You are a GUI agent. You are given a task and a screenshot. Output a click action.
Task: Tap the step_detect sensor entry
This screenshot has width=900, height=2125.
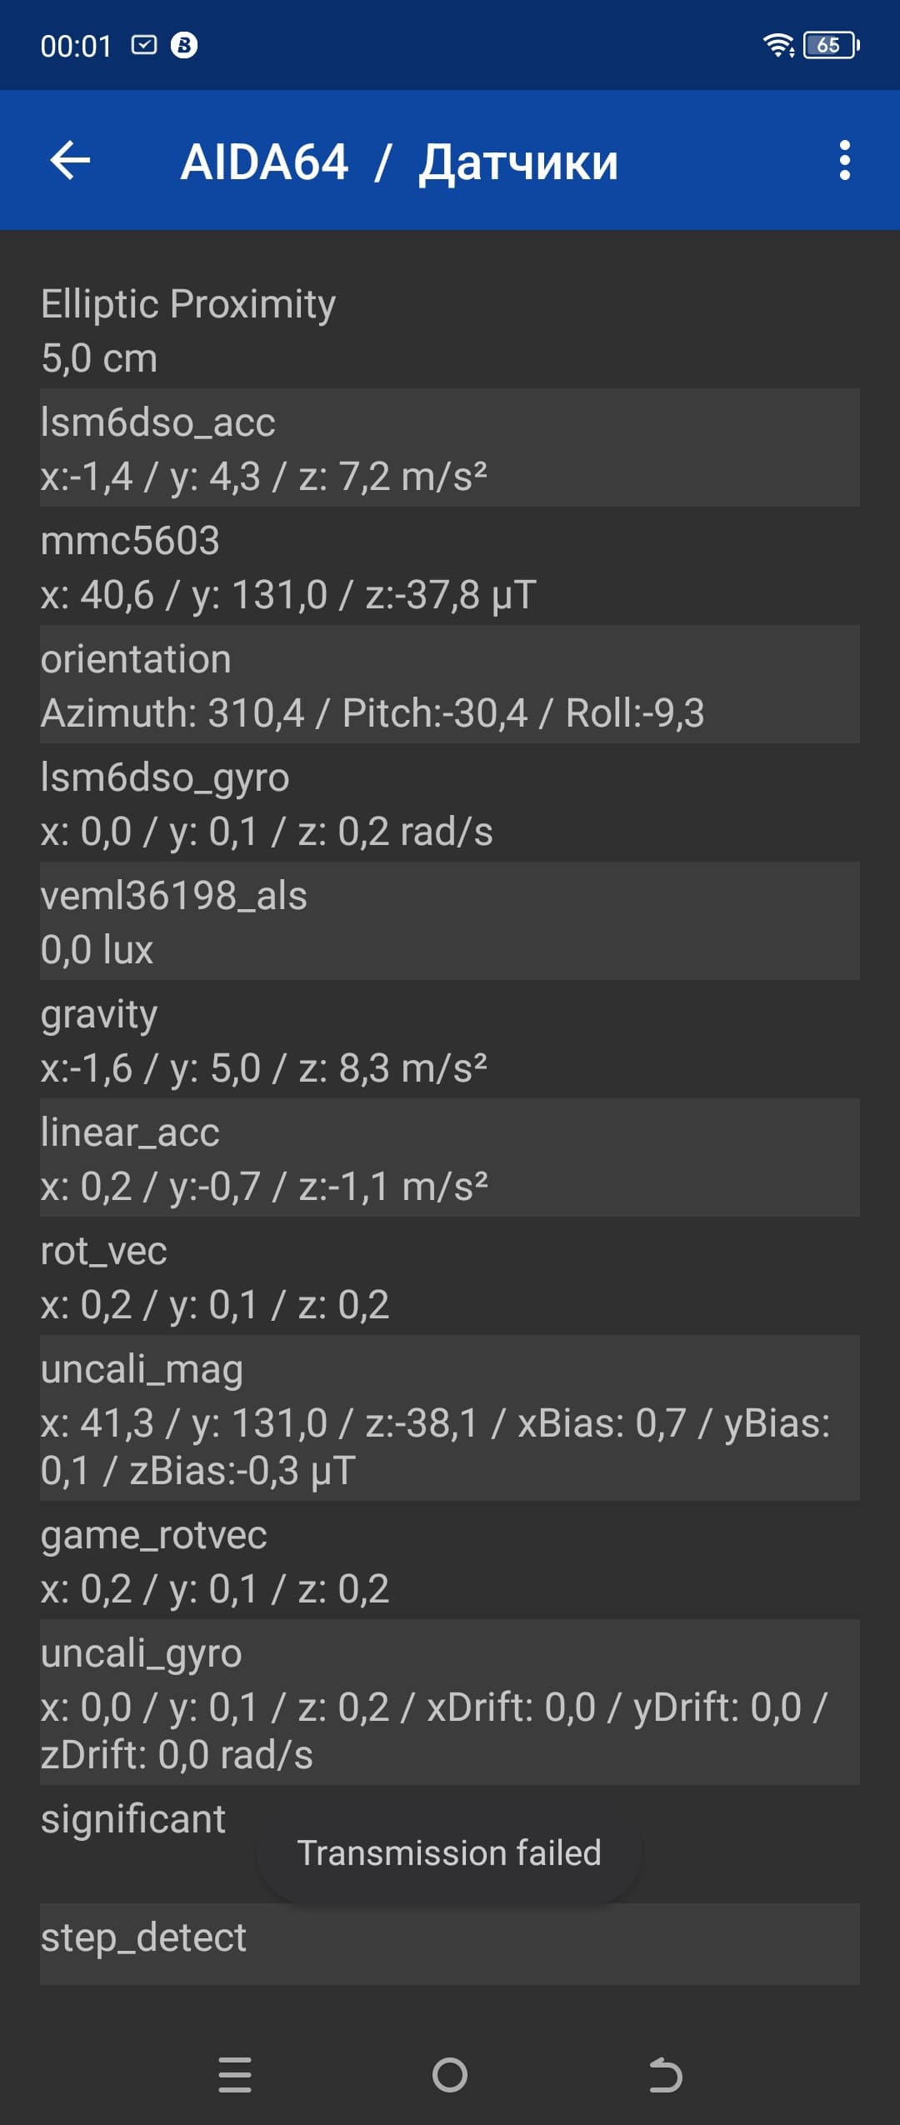[x=449, y=1943]
